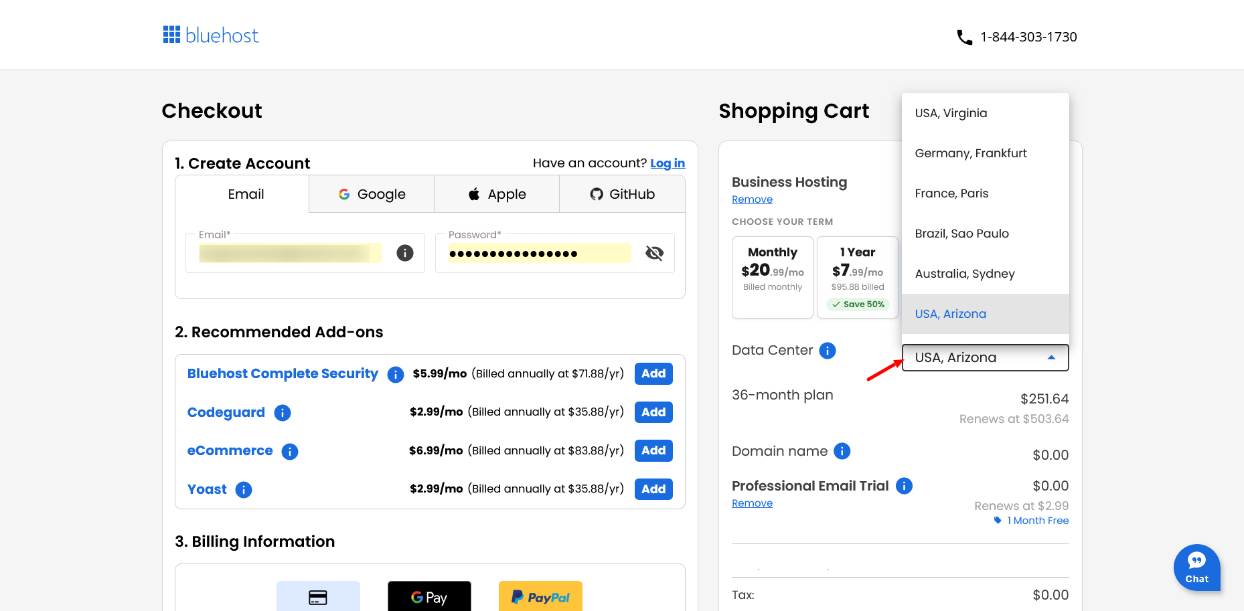The height and width of the screenshot is (611, 1244).
Task: Click the $251.64 plan price
Action: click(1044, 400)
